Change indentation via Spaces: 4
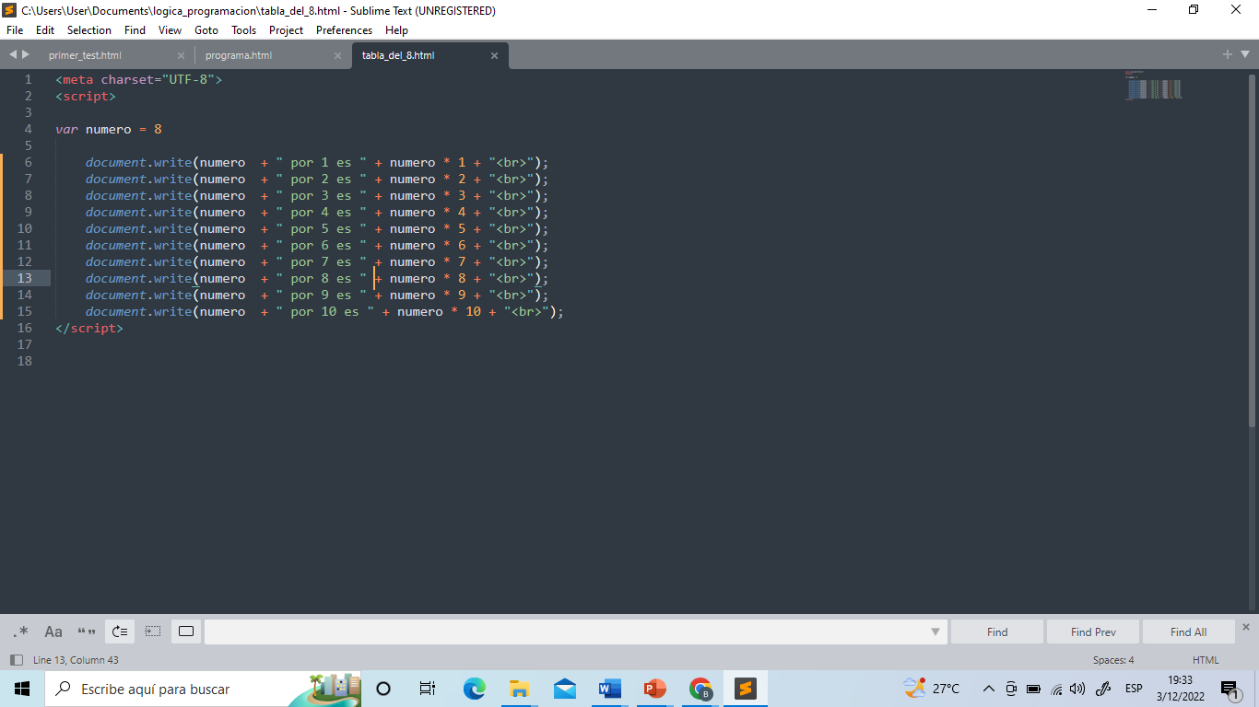 point(1113,660)
